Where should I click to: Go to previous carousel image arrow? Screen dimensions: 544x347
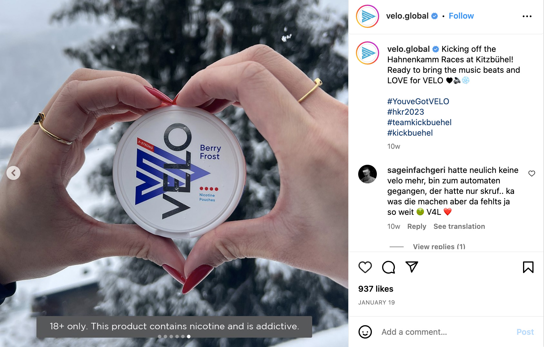pyautogui.click(x=13, y=173)
